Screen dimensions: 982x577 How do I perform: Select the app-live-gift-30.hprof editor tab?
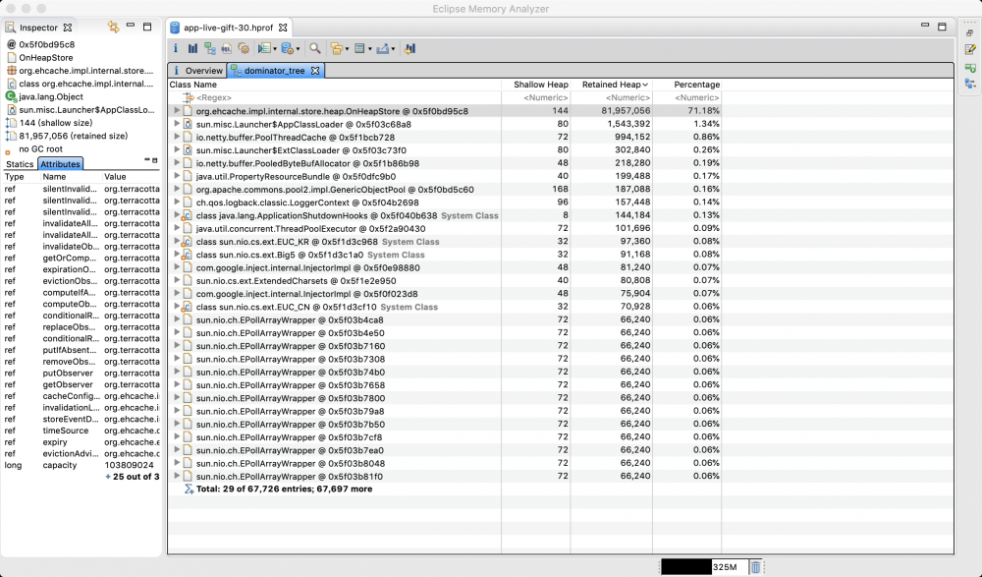(228, 28)
